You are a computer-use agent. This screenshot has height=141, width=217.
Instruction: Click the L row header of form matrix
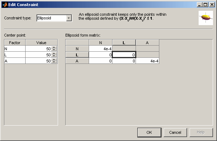[77, 55]
